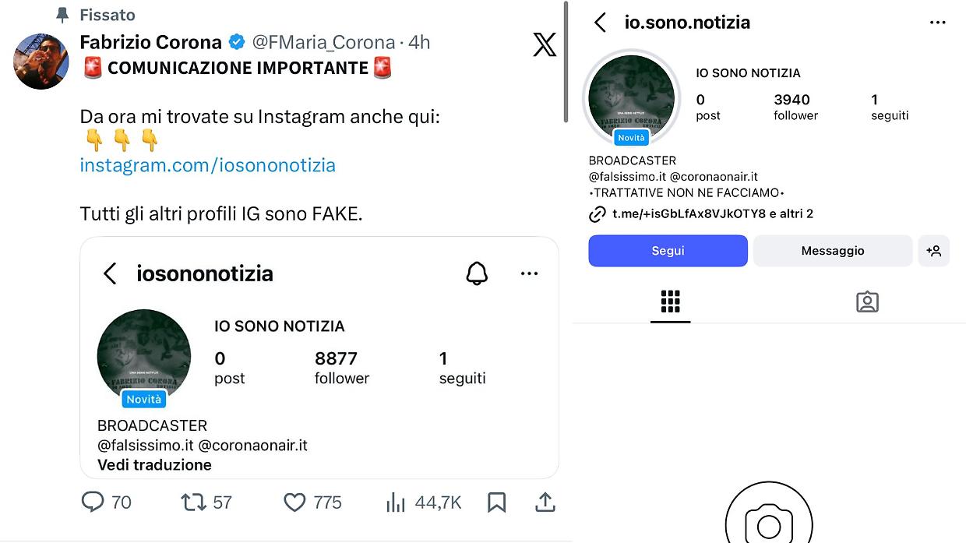Viewport: 966px width, 543px height.
Task: Click the back arrow on io.sono.notizia profile
Action: click(x=600, y=23)
